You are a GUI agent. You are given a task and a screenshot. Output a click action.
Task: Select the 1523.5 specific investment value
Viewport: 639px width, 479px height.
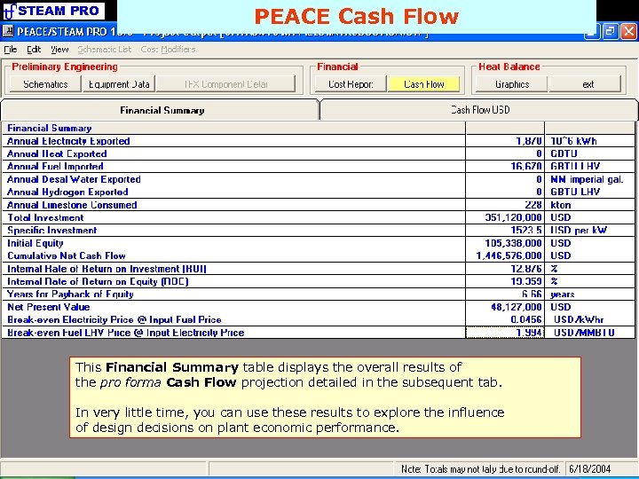(x=505, y=230)
